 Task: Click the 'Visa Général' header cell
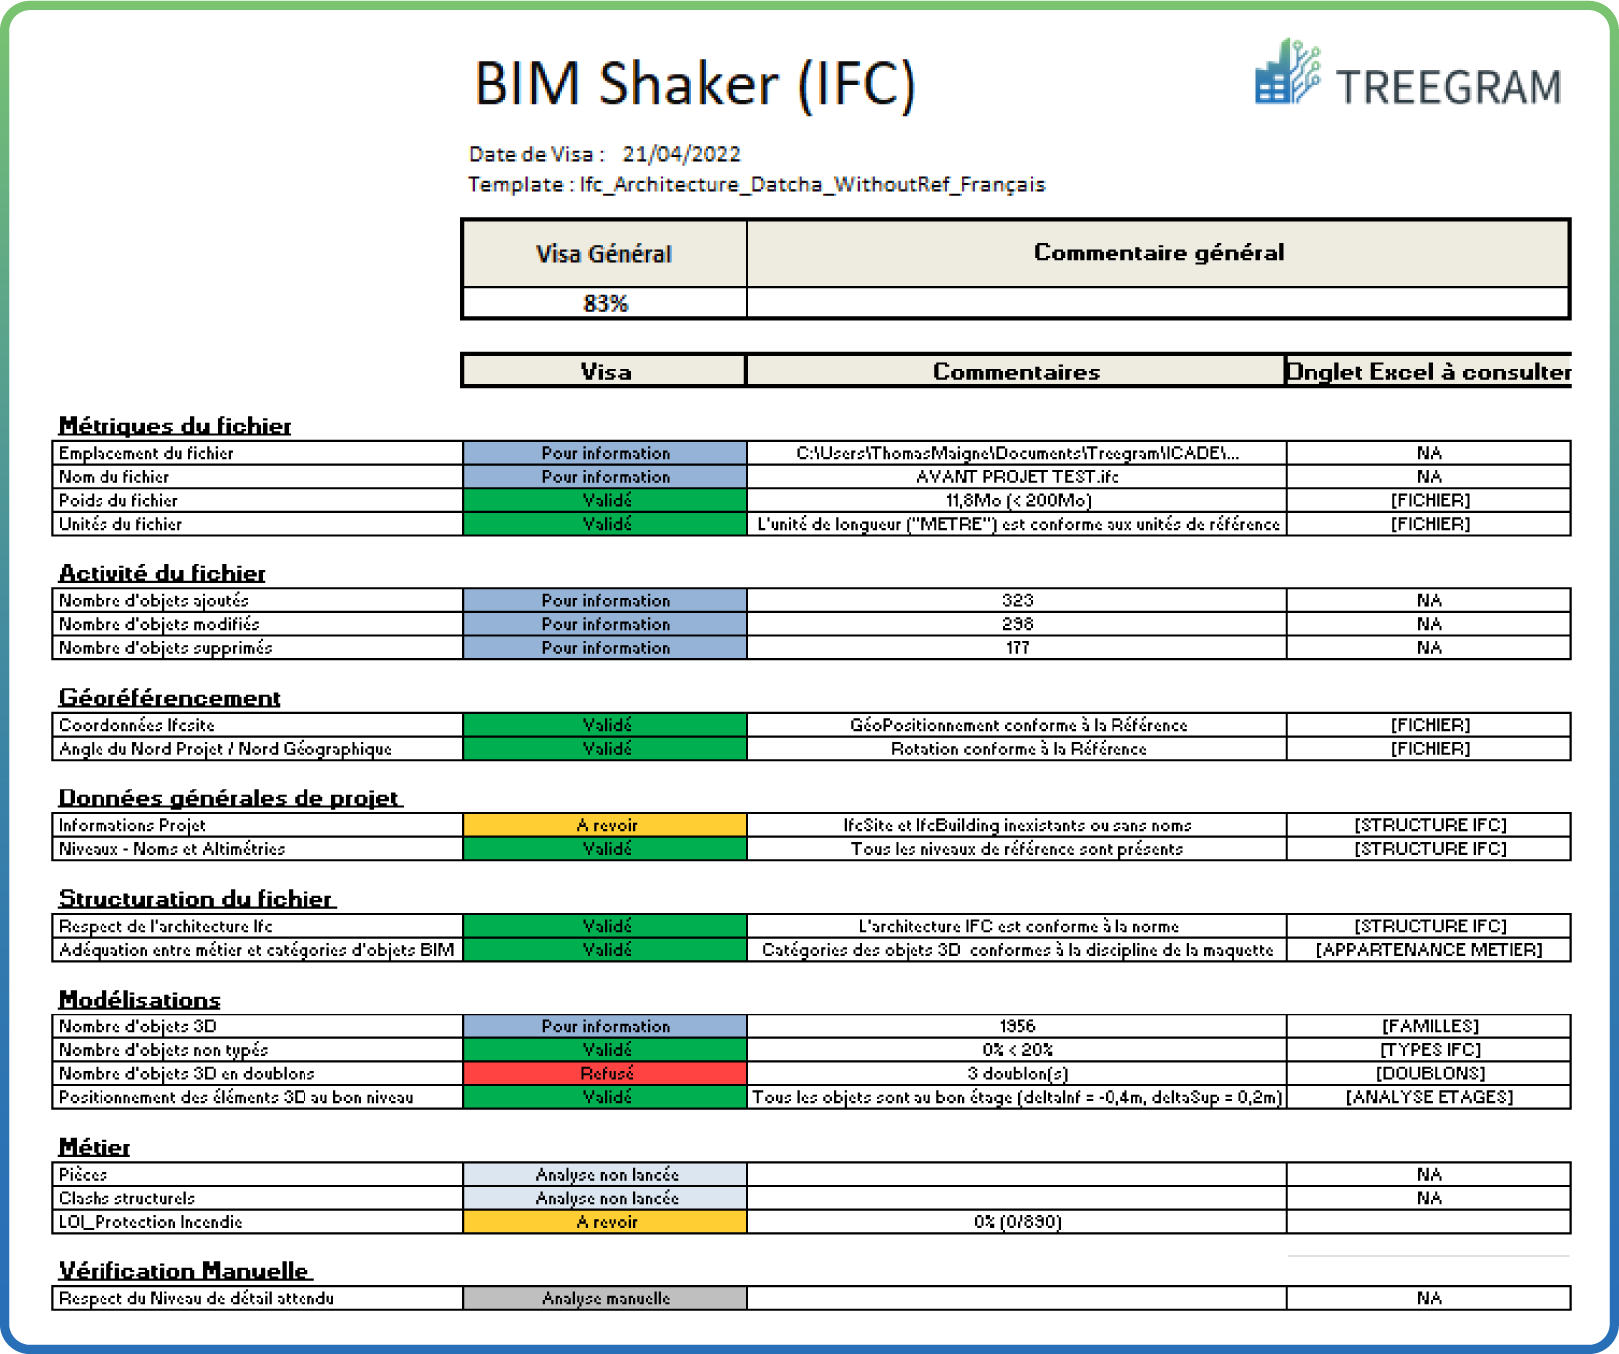(x=604, y=254)
